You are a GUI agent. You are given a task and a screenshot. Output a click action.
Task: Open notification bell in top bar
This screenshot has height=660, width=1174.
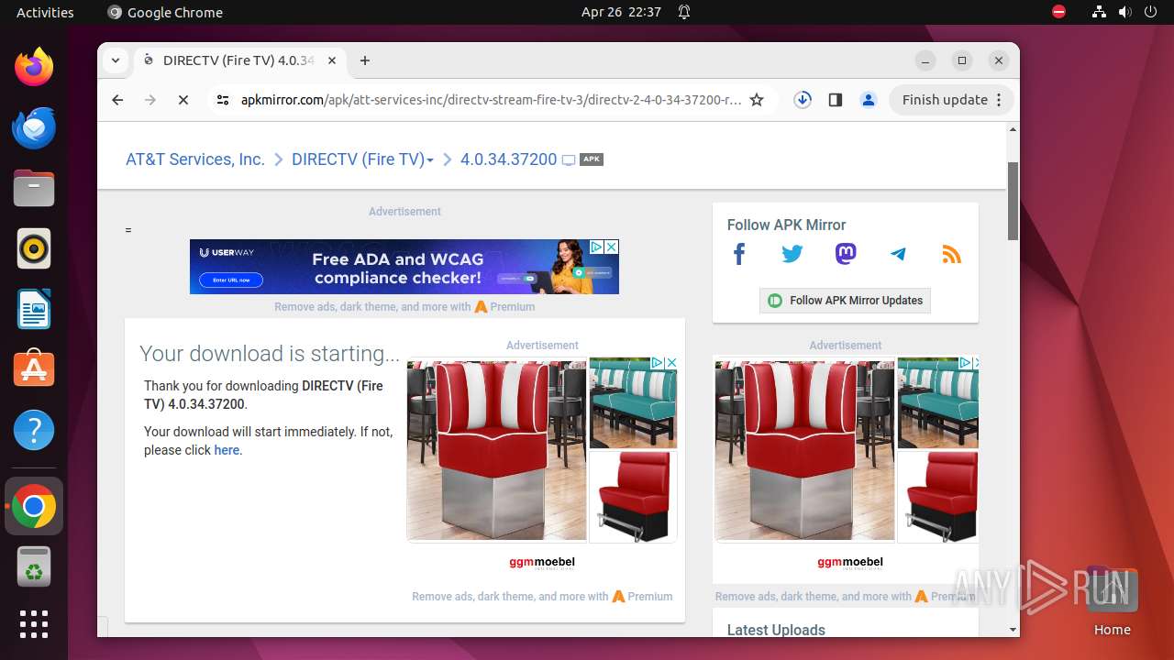click(x=684, y=12)
